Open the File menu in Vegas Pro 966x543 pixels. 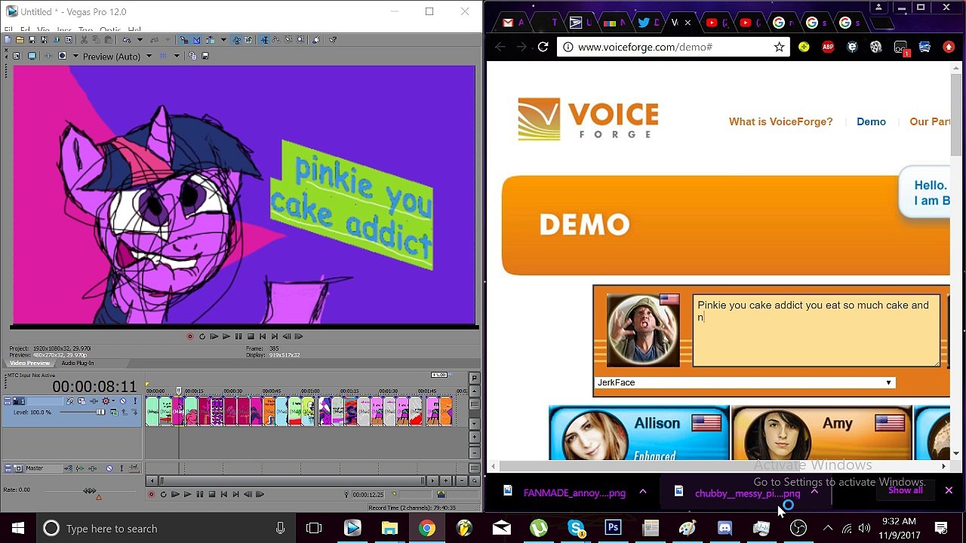(8, 31)
